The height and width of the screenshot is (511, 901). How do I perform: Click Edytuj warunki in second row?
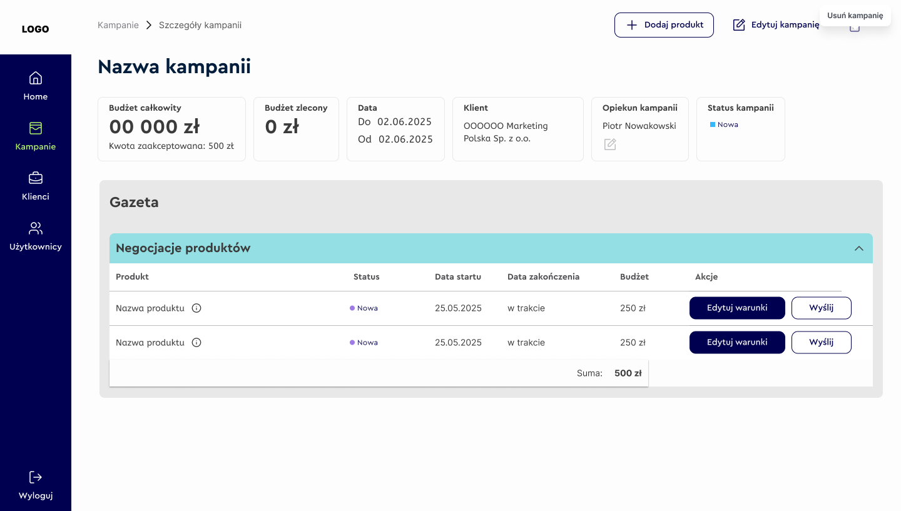point(737,342)
